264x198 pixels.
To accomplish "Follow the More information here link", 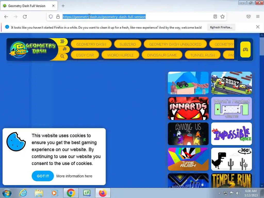I will (x=74, y=176).
